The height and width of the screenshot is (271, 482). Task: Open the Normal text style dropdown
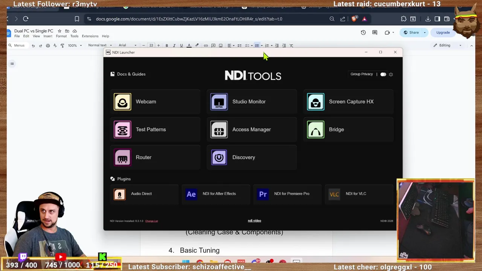coord(100,46)
